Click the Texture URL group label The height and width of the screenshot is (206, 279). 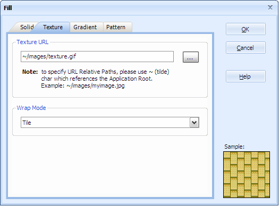click(32, 42)
